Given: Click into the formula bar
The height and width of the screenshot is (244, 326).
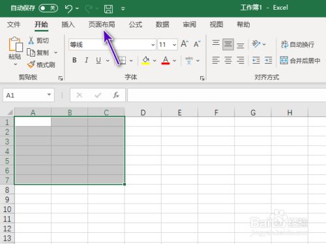Looking at the screenshot, I should coord(226,95).
